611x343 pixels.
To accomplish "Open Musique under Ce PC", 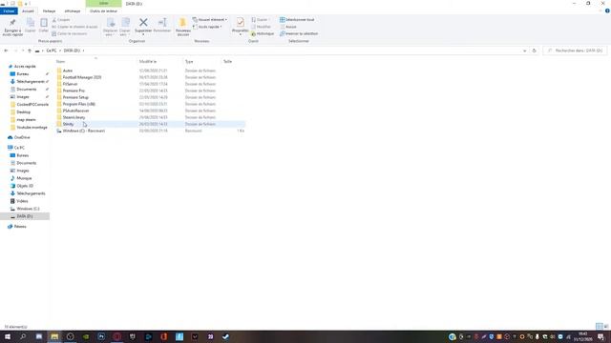I will pyautogui.click(x=24, y=178).
